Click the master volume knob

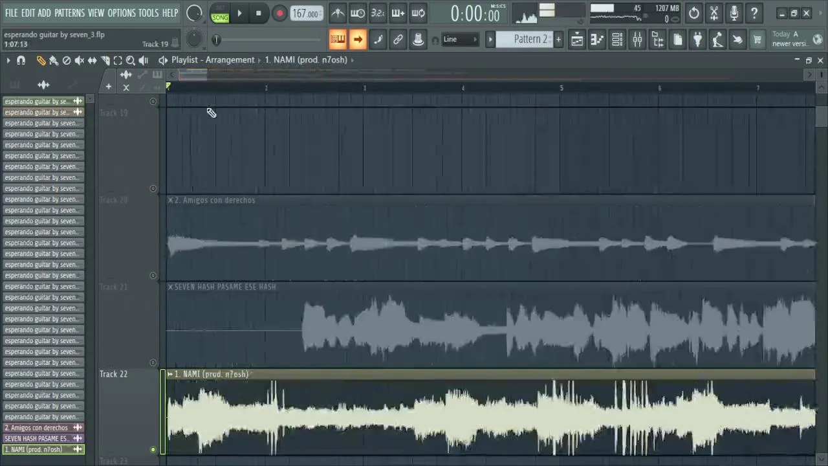194,13
